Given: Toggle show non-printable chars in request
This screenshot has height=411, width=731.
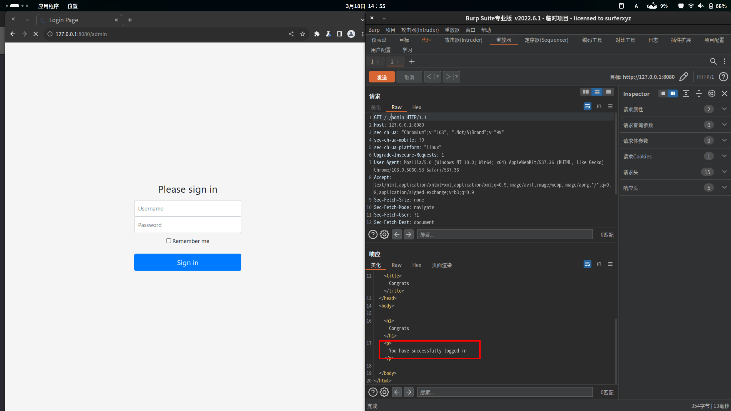Looking at the screenshot, I should tap(599, 106).
